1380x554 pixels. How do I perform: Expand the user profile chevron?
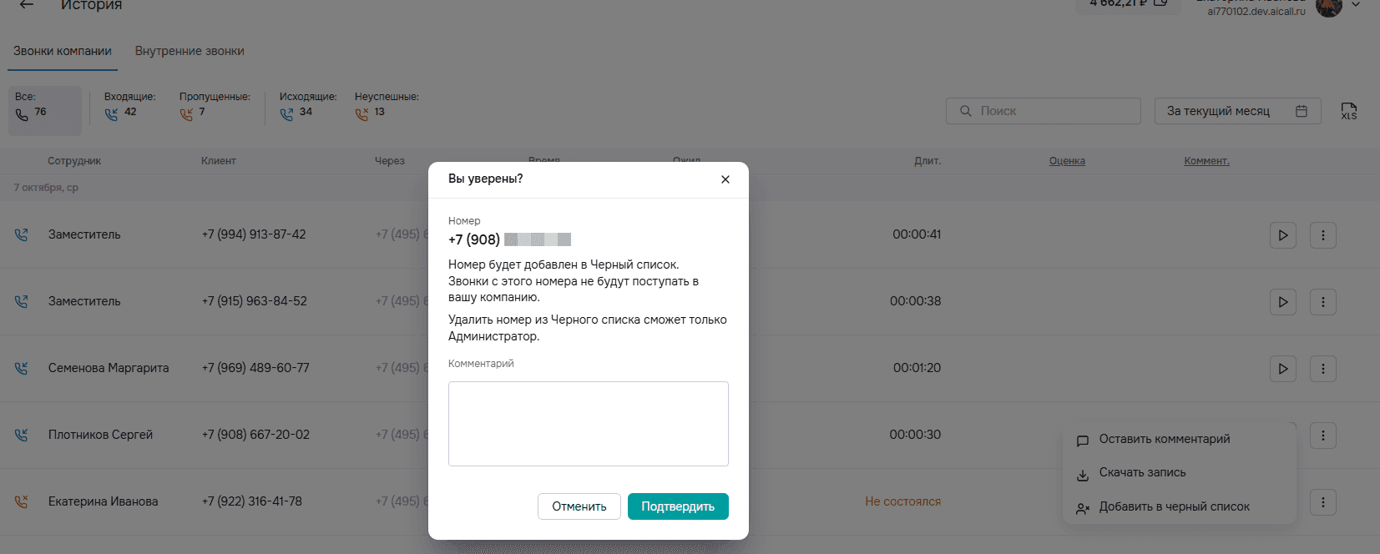pos(1356,4)
